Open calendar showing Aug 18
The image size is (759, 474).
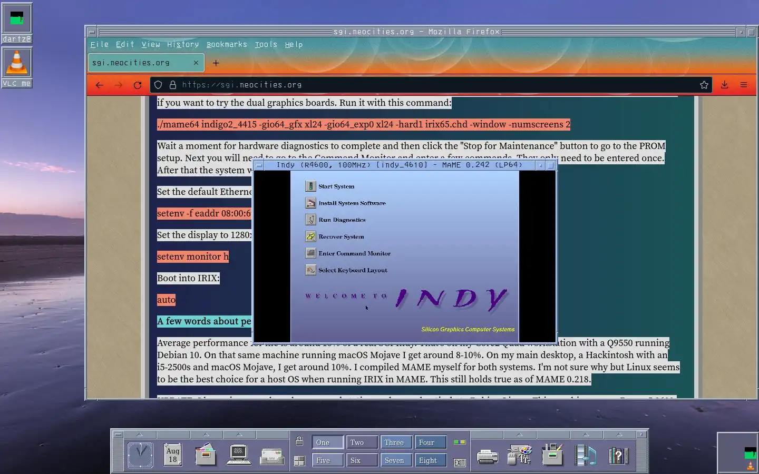[x=173, y=455]
